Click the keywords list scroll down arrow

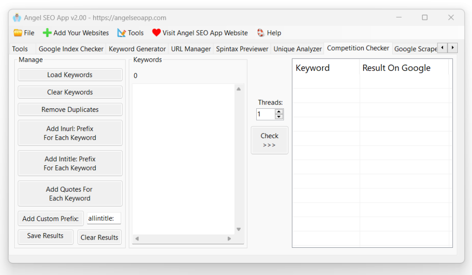tap(239, 229)
